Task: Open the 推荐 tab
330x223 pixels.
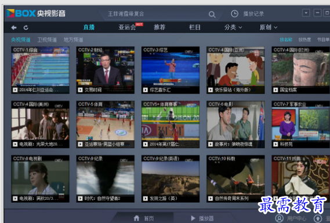Action: 159,27
